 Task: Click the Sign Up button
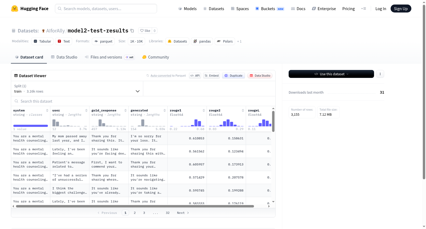pos(401,9)
